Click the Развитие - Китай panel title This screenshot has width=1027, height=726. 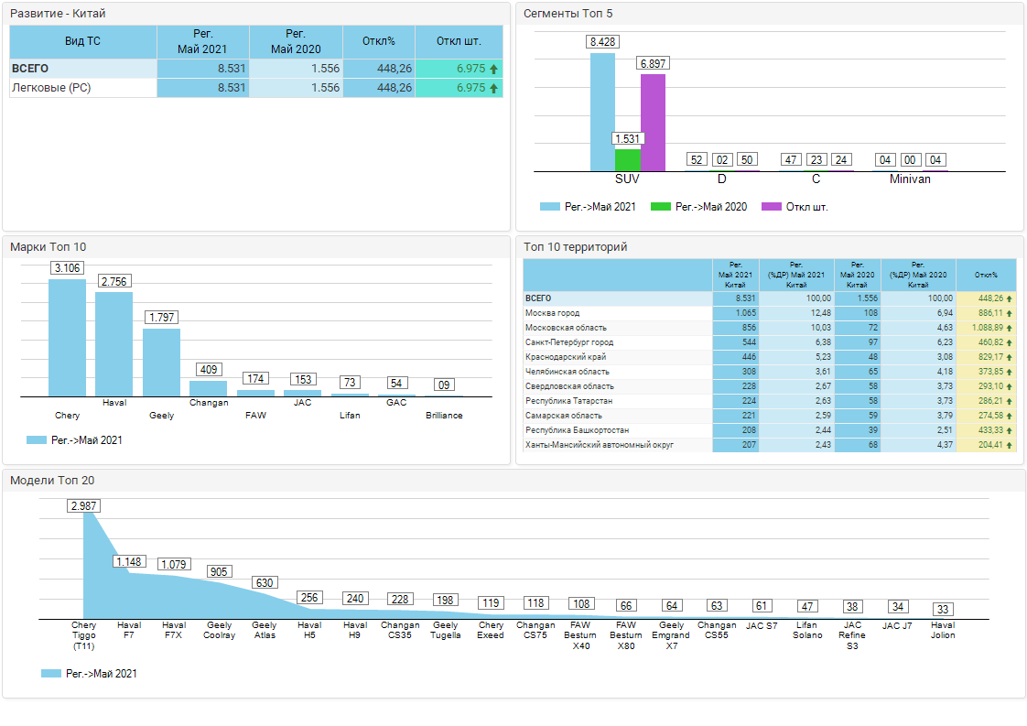(x=58, y=14)
